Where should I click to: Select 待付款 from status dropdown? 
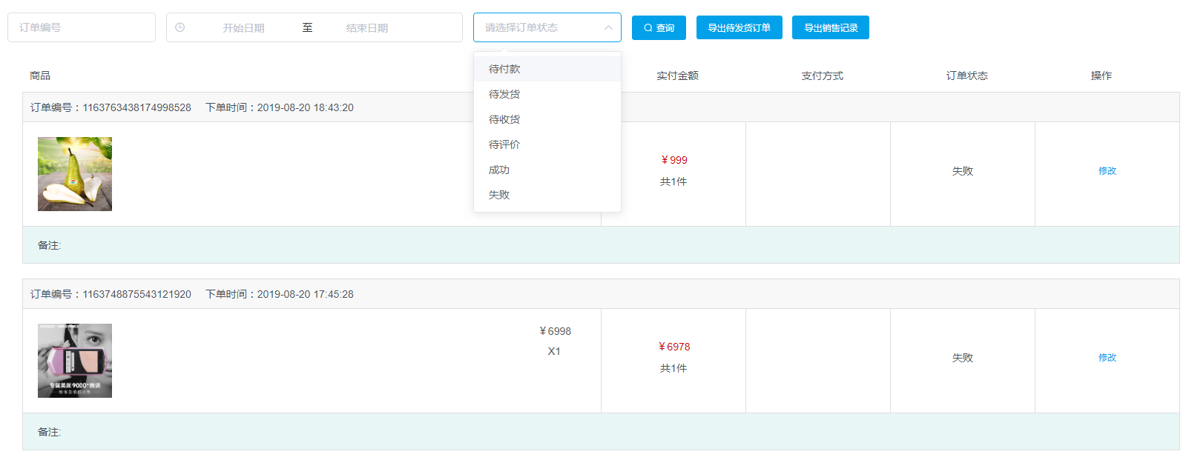pos(504,69)
